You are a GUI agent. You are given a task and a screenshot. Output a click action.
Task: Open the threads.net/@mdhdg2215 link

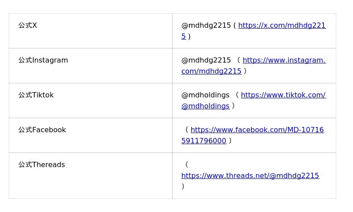click(250, 176)
